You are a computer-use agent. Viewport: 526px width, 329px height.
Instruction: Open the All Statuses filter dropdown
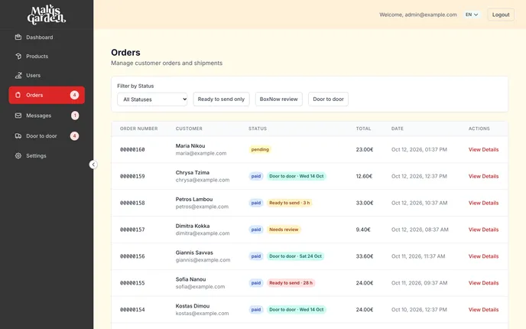click(152, 99)
